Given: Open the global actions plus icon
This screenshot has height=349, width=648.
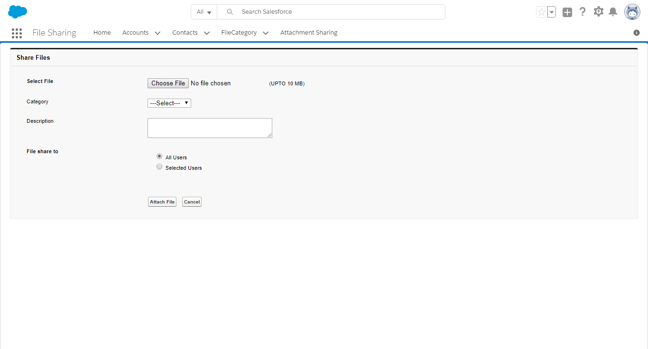Looking at the screenshot, I should (567, 12).
